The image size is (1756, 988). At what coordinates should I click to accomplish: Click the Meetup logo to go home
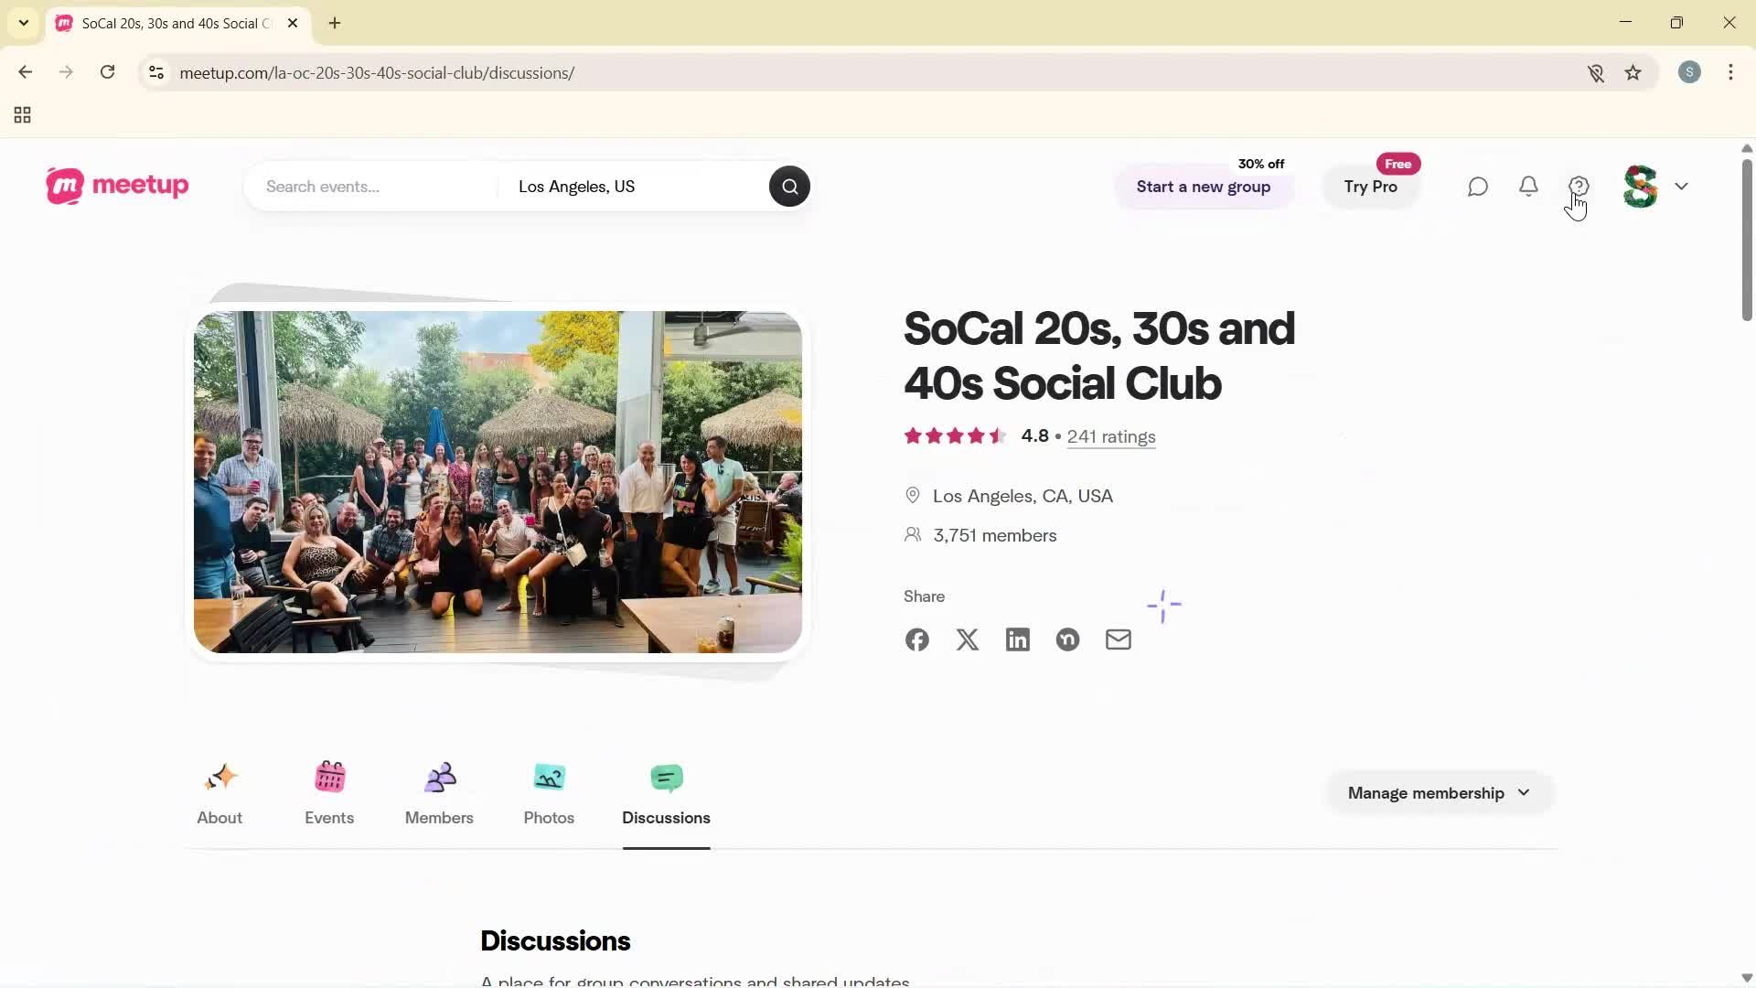click(x=116, y=186)
